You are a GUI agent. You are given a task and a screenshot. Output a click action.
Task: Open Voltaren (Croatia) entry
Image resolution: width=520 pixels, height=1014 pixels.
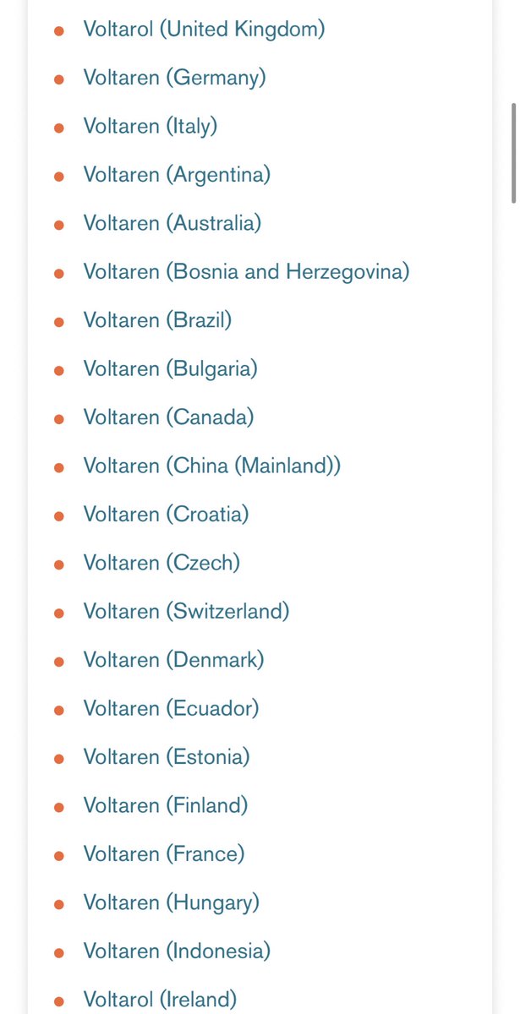(166, 515)
